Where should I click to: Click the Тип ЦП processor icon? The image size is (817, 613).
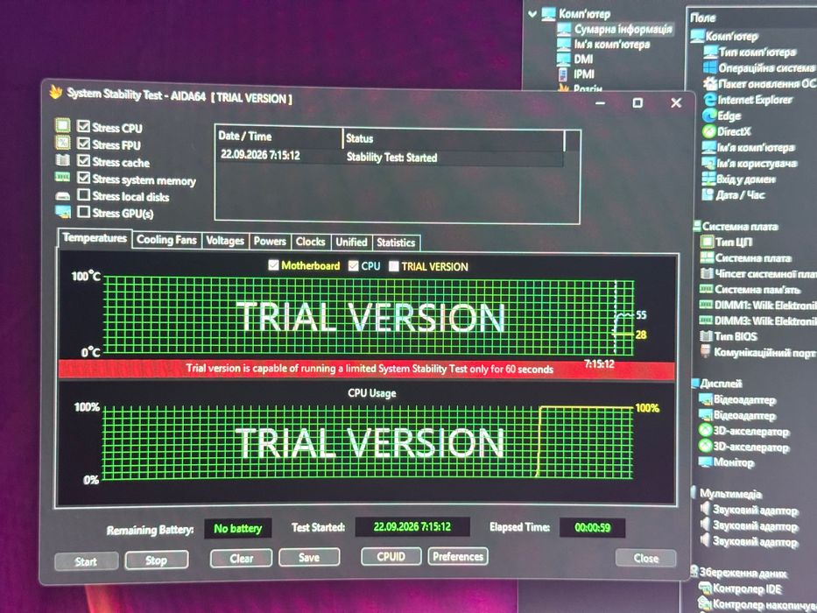(x=707, y=242)
